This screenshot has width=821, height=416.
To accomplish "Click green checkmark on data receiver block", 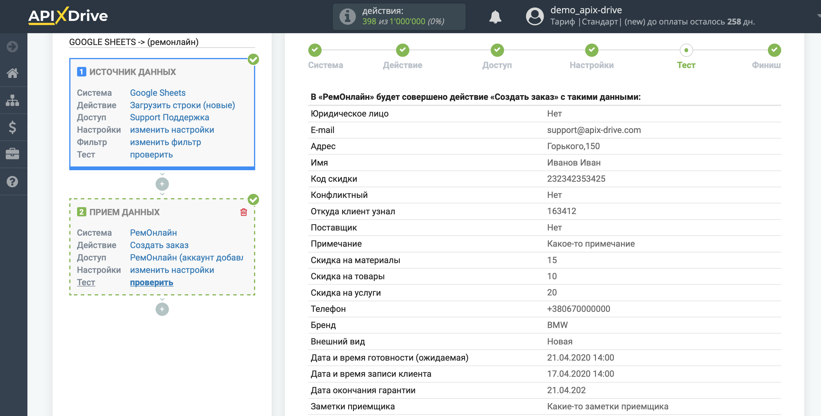I will pos(253,200).
